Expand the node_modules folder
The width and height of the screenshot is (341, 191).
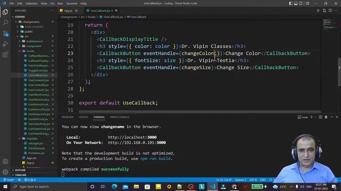pos(34,27)
